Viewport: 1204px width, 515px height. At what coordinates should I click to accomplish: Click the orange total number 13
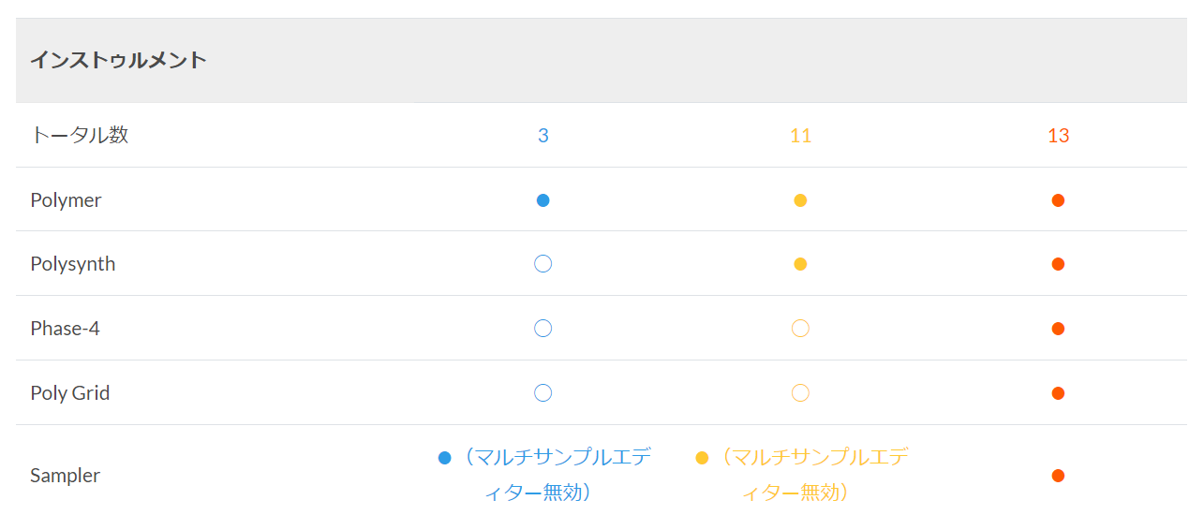[1058, 136]
